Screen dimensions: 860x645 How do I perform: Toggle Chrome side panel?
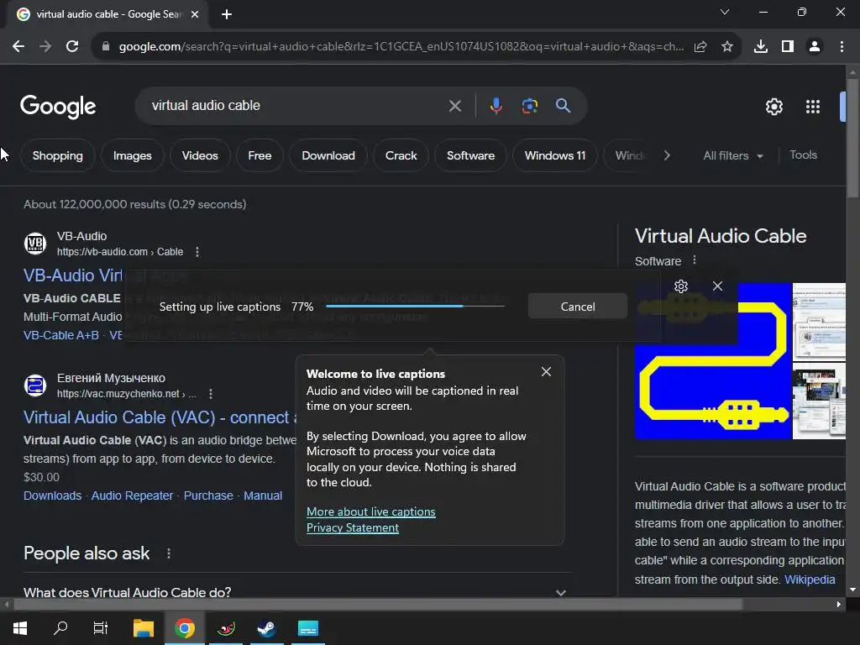788,47
